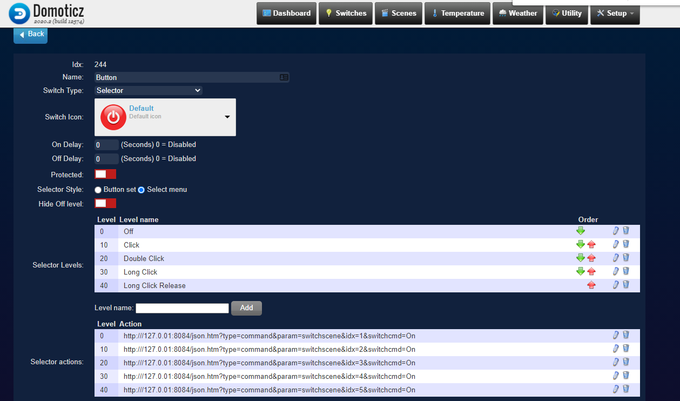680x401 pixels.
Task: Delete the level 40 action
Action: 626,389
